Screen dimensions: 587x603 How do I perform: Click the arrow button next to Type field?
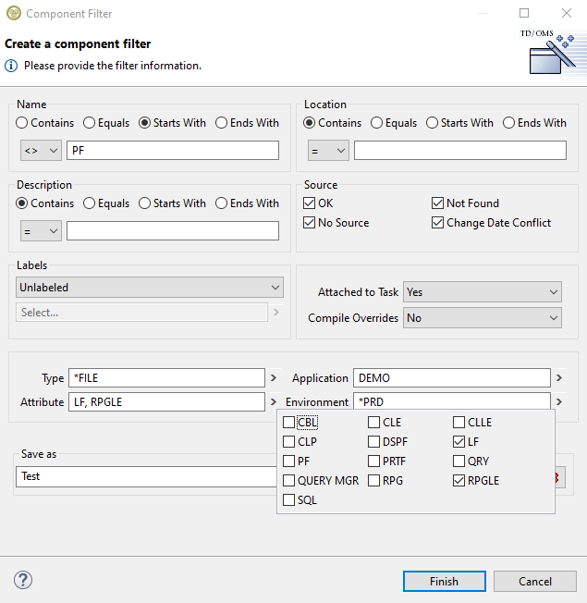pyautogui.click(x=273, y=378)
